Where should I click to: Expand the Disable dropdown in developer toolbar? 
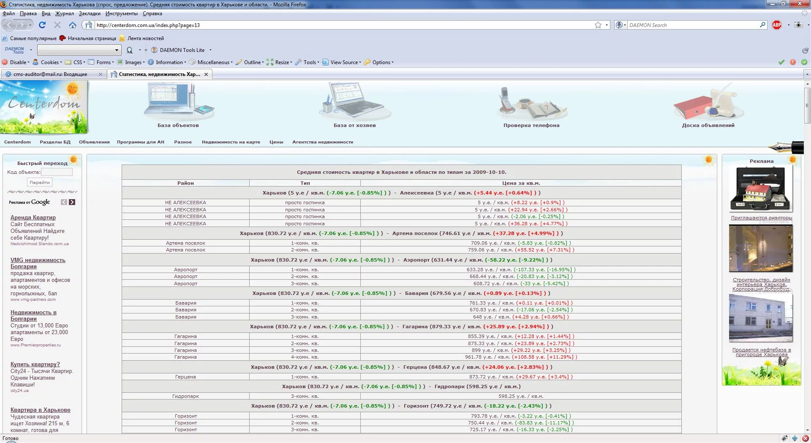pos(16,62)
